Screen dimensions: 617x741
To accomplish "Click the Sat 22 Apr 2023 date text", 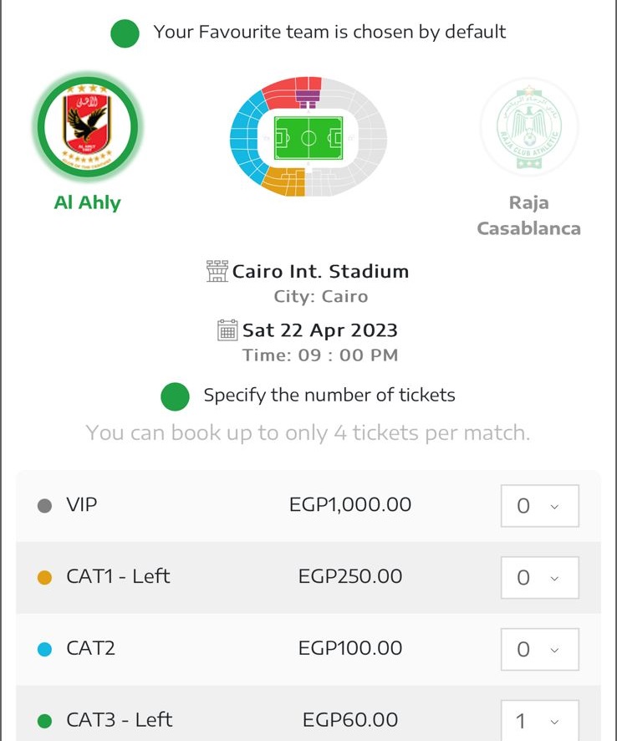I will (320, 330).
